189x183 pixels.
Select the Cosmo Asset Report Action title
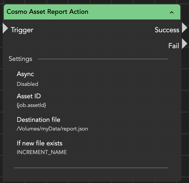click(47, 12)
